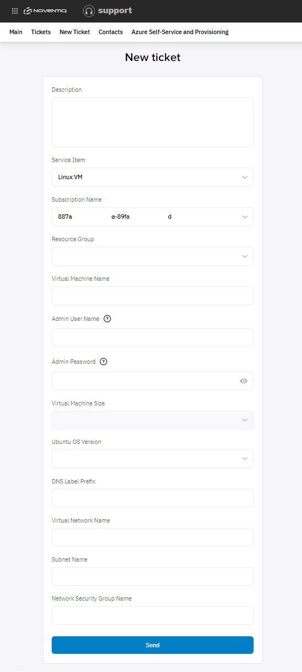Viewport: 302px width, 672px height.
Task: Submit the ticket with Send button
Action: tap(152, 645)
